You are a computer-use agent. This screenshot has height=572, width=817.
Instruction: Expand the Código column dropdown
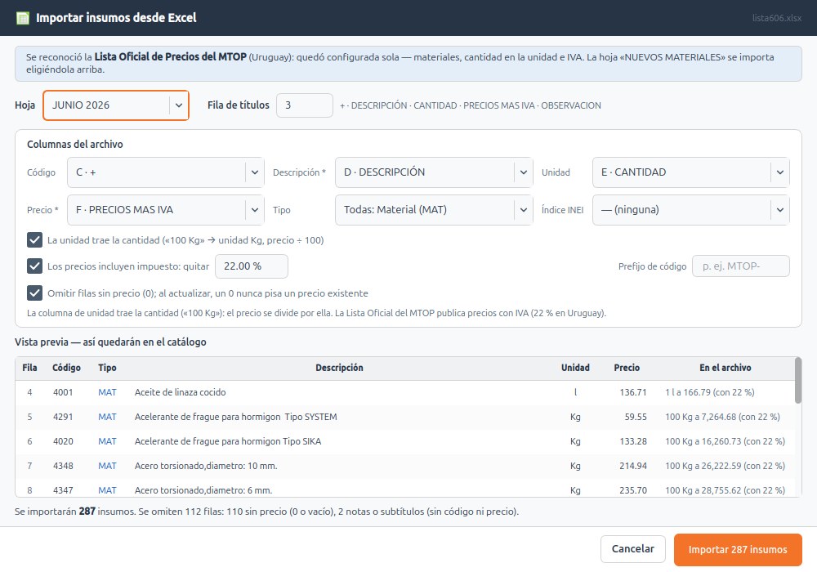pyautogui.click(x=166, y=172)
